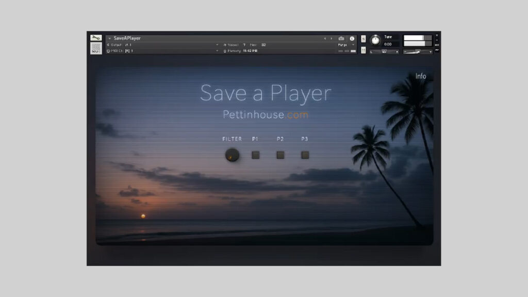Solo the SaveAPlayer instrument with the S button

(364, 38)
